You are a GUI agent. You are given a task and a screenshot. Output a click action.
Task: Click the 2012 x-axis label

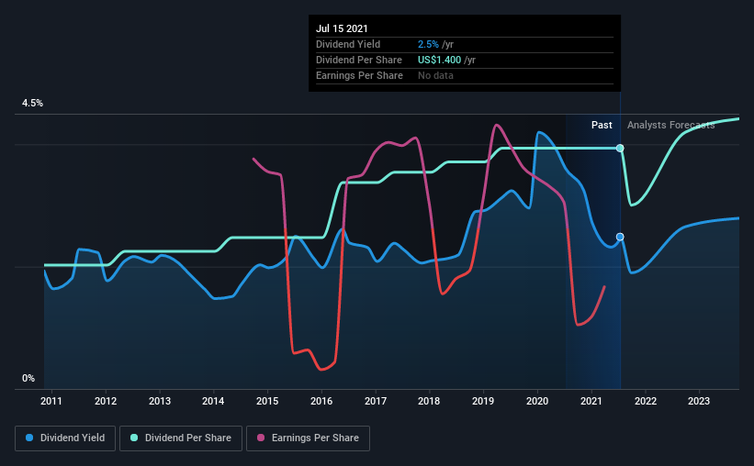[106, 401]
